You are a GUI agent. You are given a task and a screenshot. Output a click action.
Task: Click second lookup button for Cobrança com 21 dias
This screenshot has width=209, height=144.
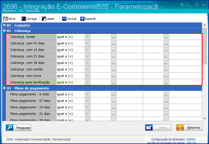point(166,56)
